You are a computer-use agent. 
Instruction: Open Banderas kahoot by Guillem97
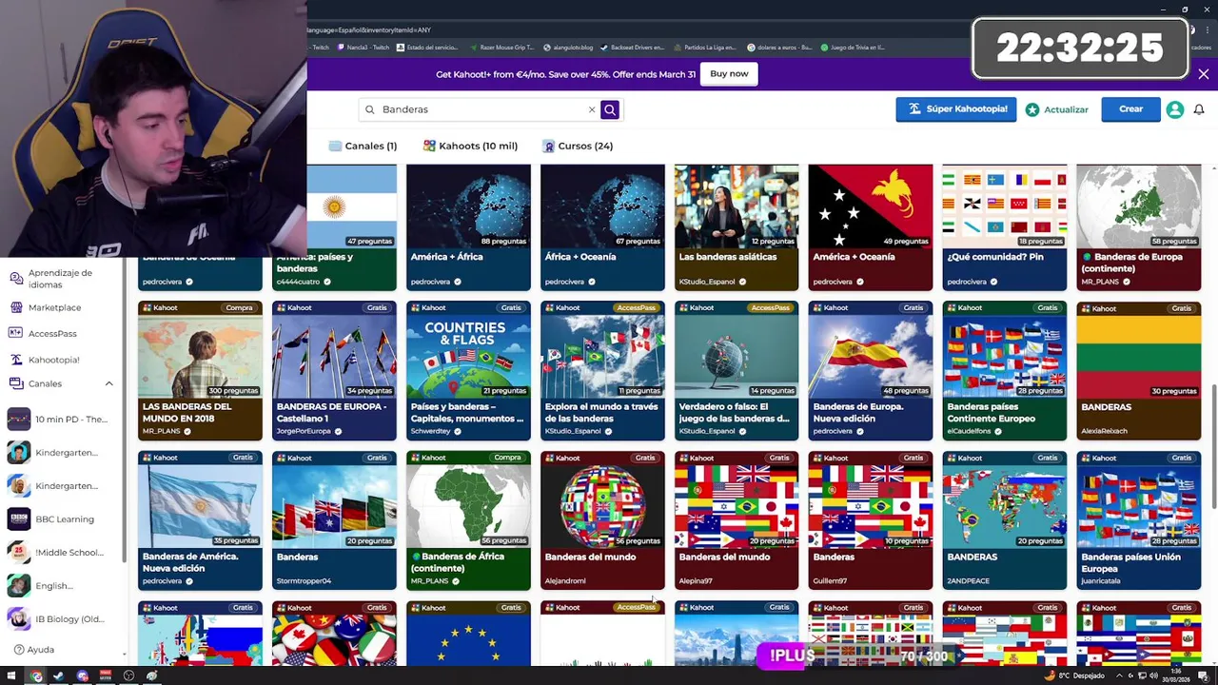(x=871, y=521)
